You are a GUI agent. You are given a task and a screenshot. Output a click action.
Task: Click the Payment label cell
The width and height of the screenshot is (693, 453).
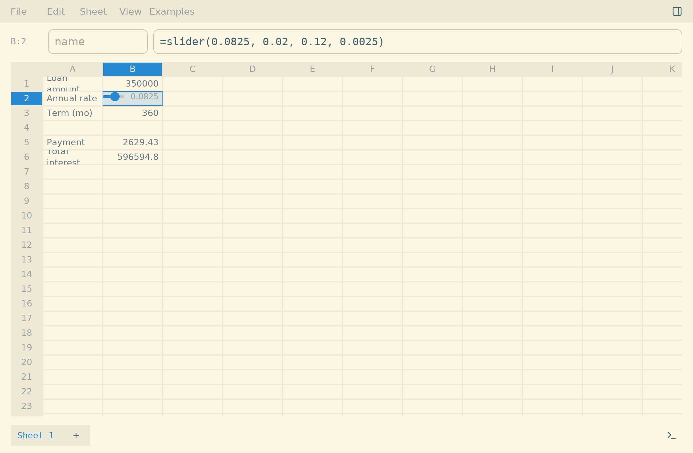[73, 143]
